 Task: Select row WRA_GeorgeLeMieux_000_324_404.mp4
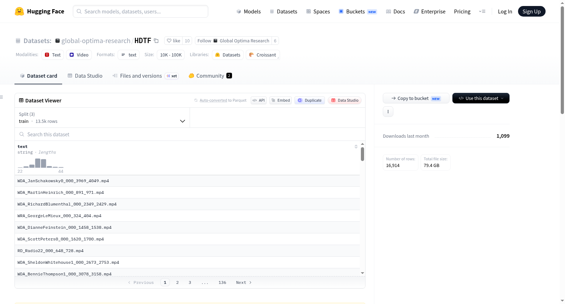point(187,216)
